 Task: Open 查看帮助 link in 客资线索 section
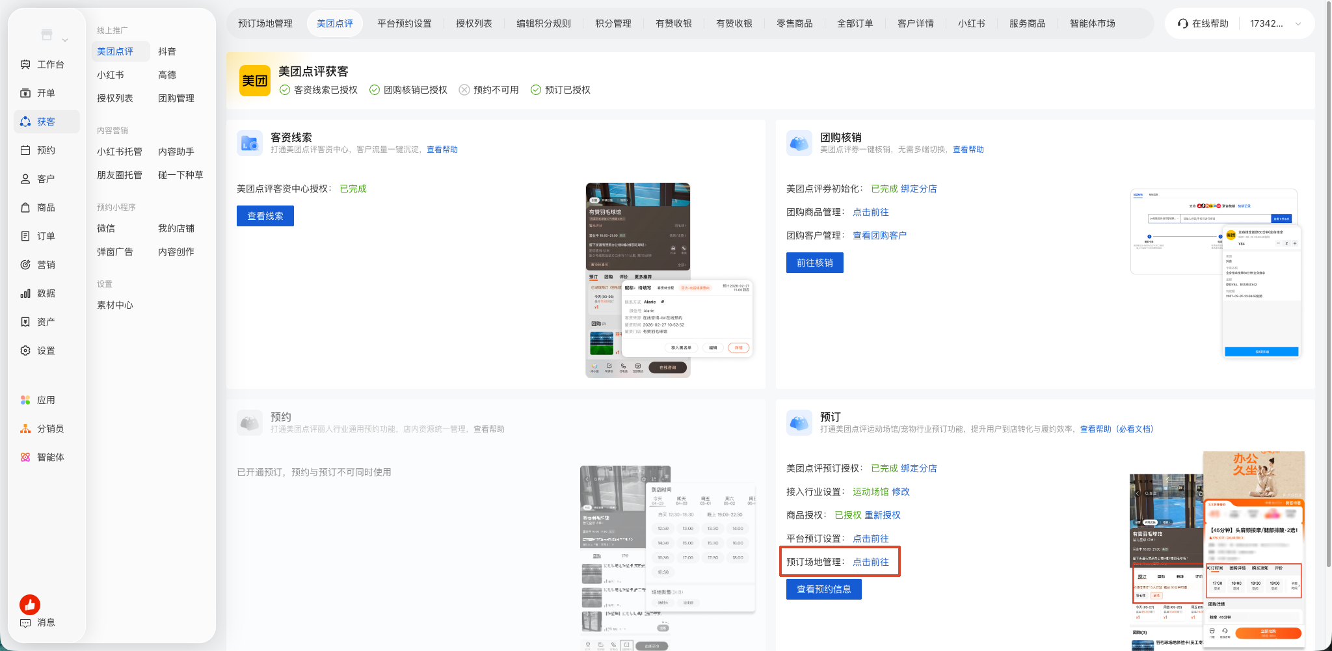coord(442,150)
